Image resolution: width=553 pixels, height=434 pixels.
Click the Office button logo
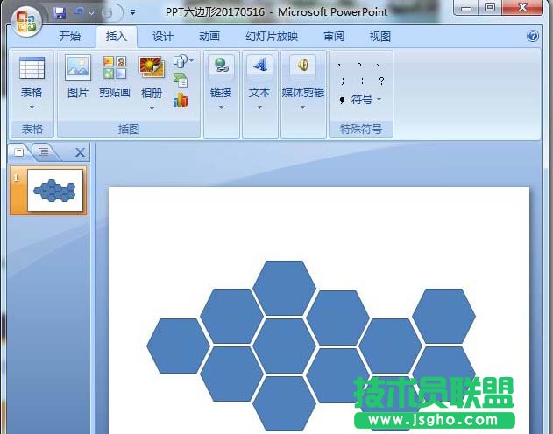pyautogui.click(x=25, y=20)
